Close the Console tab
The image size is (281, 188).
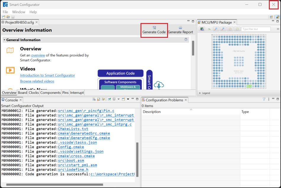click(x=21, y=100)
